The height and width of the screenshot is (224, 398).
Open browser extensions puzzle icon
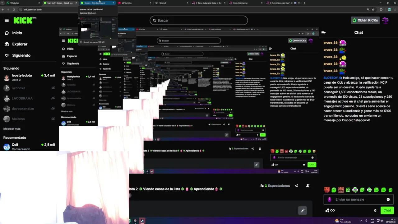pyautogui.click(x=381, y=10)
